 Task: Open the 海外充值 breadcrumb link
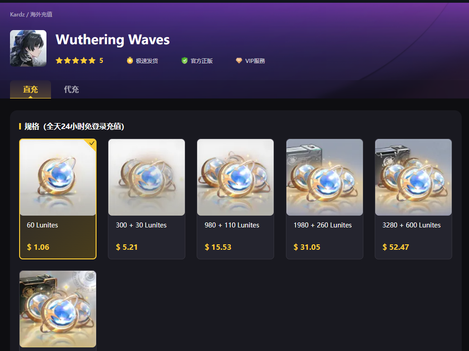click(41, 15)
